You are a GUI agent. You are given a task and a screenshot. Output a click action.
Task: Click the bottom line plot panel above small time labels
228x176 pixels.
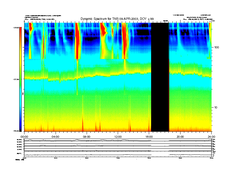(118, 154)
